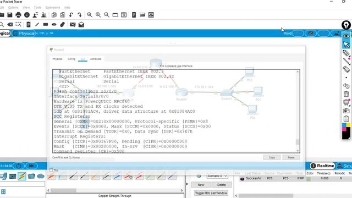This screenshot has height=198, width=352.
Task: Select the Draw Ellipse tool
Action: coord(54,24)
